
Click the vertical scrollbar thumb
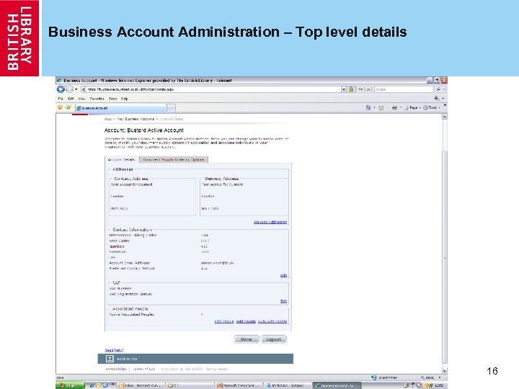coord(445,257)
